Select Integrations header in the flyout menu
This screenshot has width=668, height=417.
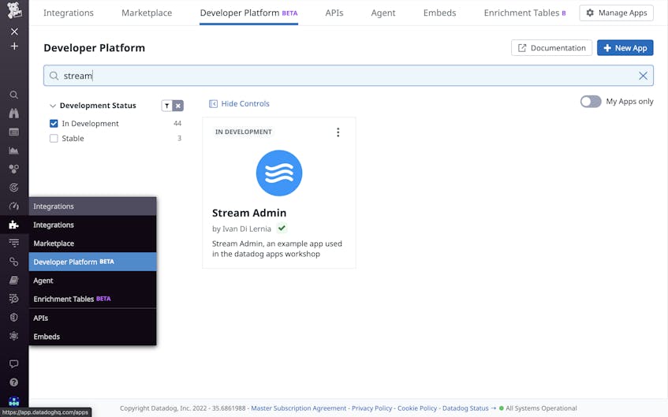pyautogui.click(x=92, y=207)
